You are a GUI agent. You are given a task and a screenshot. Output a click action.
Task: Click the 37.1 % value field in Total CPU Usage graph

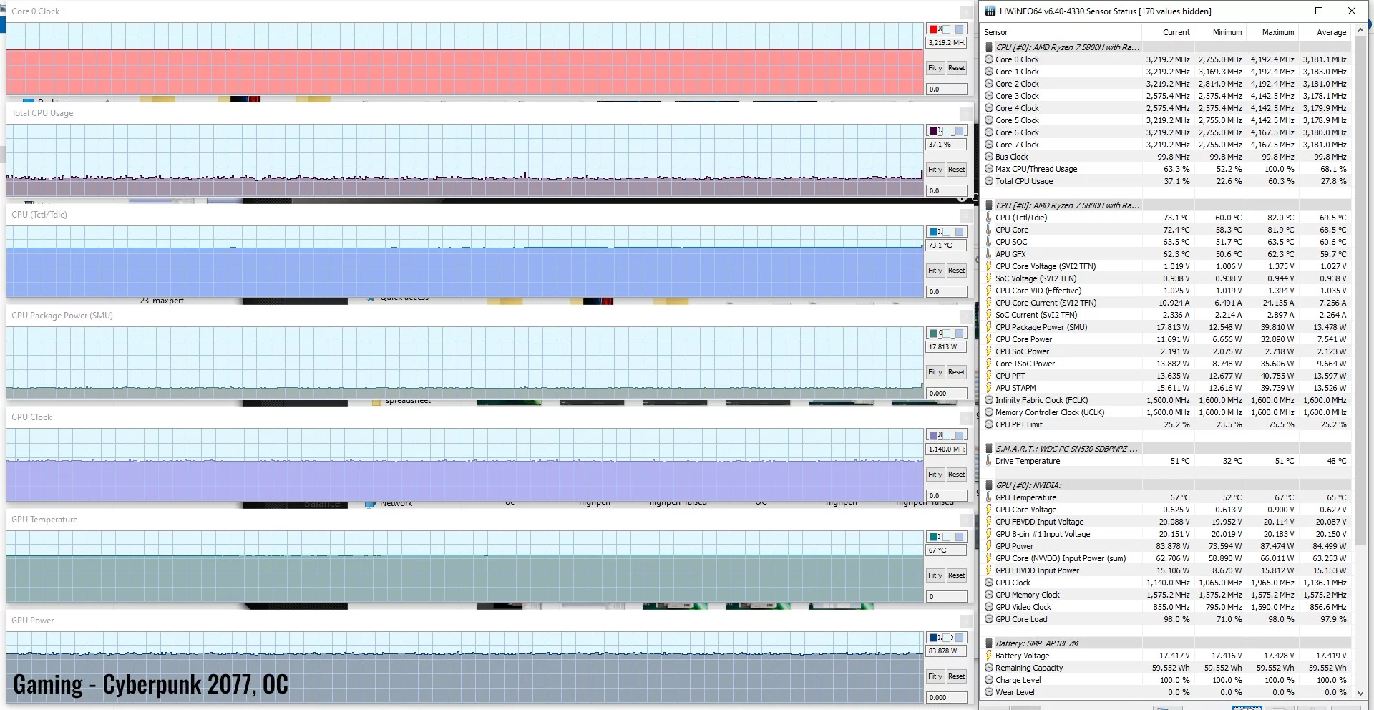click(x=946, y=145)
